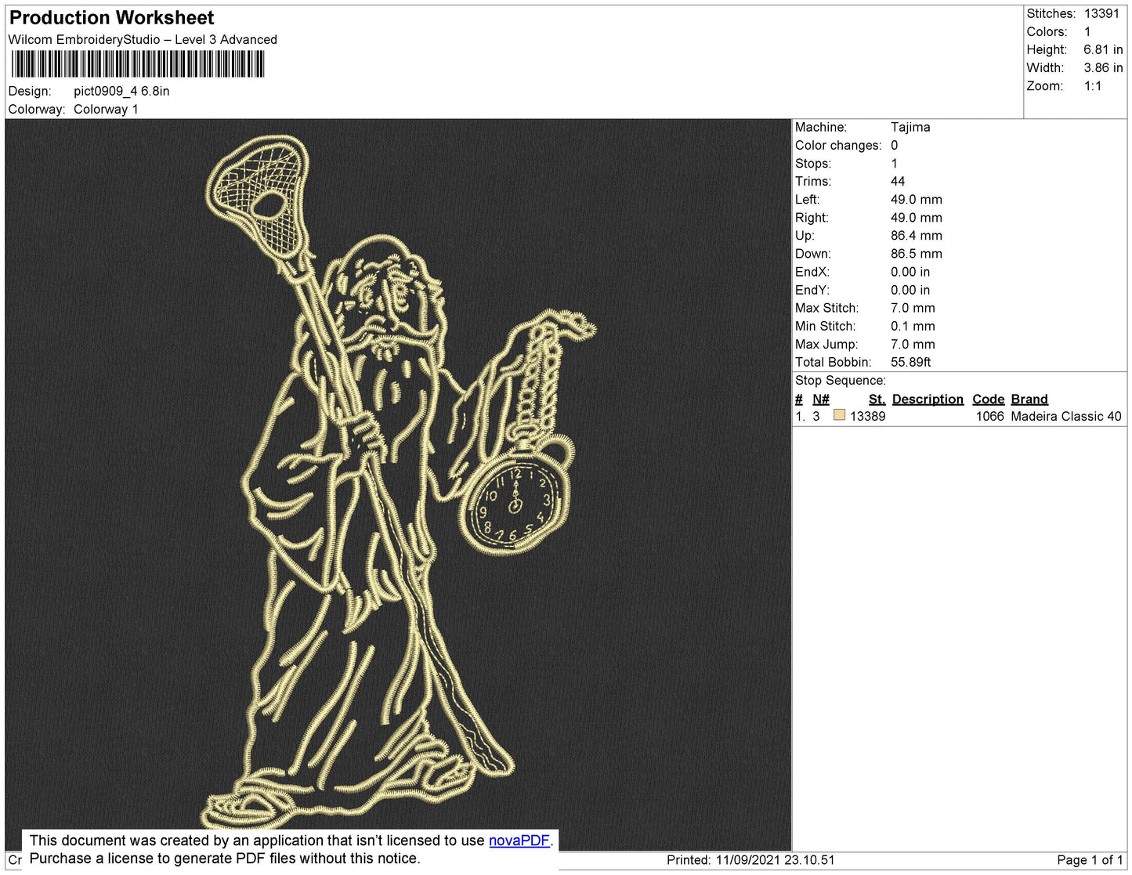This screenshot has height=875, width=1132.
Task: Select Max Stitch value '7.0 mm'
Action: (x=913, y=308)
